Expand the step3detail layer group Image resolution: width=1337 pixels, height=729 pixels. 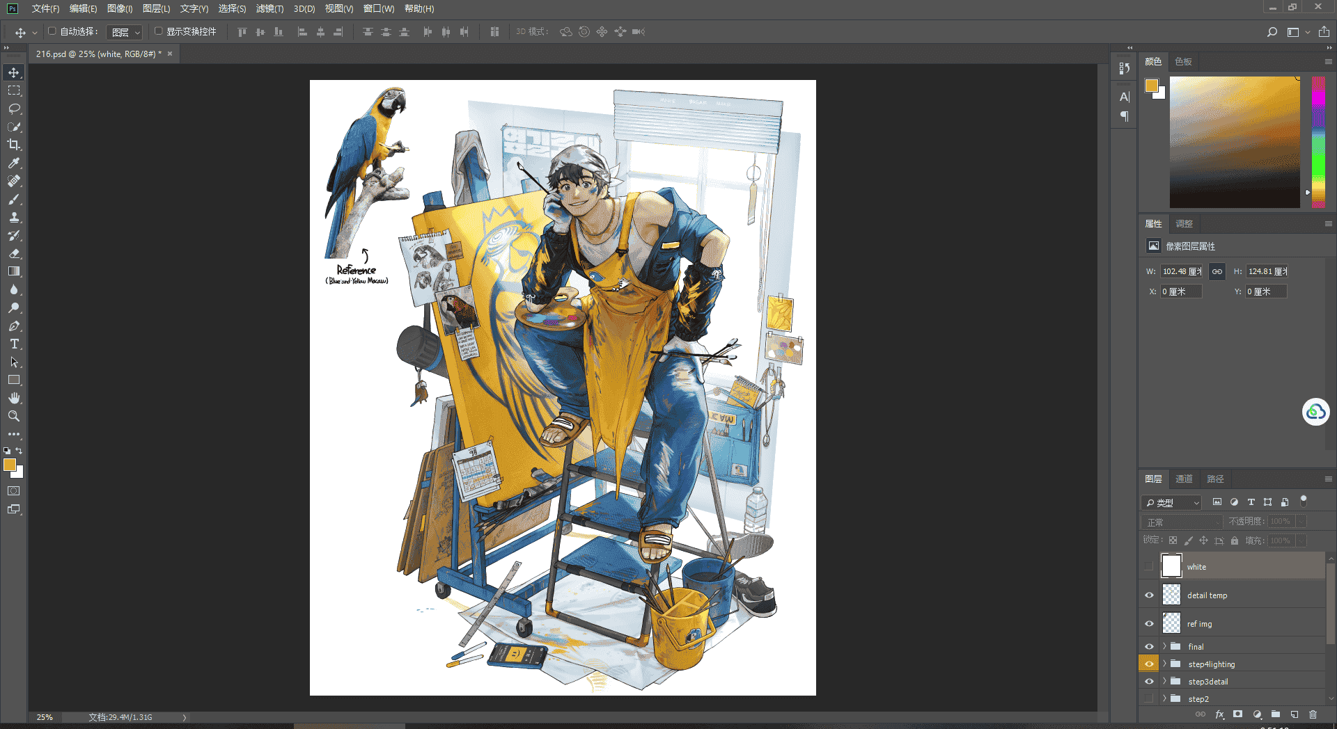click(1164, 681)
